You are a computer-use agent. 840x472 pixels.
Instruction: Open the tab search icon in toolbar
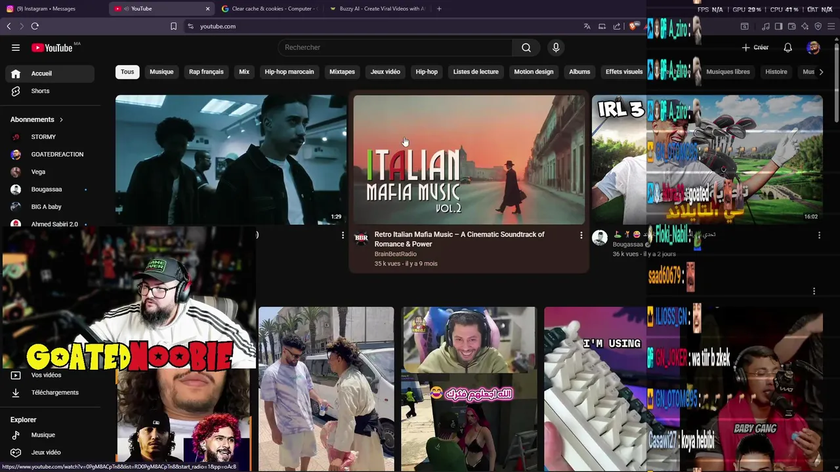click(x=745, y=26)
